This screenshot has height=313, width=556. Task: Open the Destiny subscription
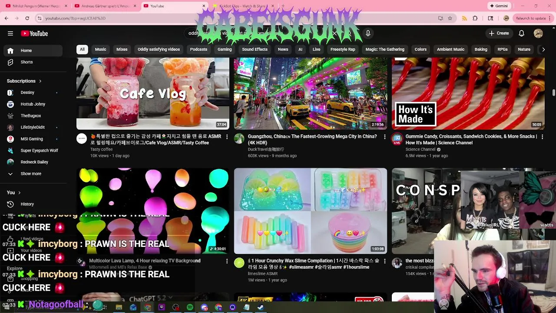(33, 93)
